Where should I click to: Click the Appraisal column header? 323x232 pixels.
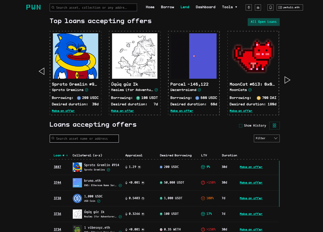click(x=134, y=155)
